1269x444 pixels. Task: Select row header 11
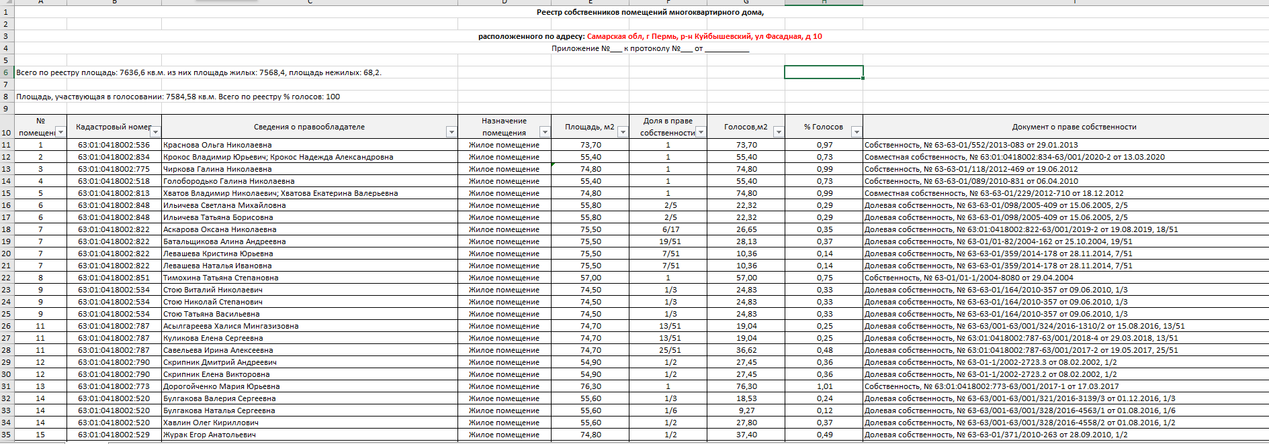point(7,145)
